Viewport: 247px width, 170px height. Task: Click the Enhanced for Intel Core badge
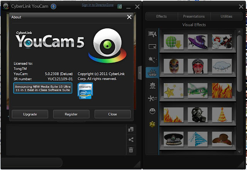(85, 91)
